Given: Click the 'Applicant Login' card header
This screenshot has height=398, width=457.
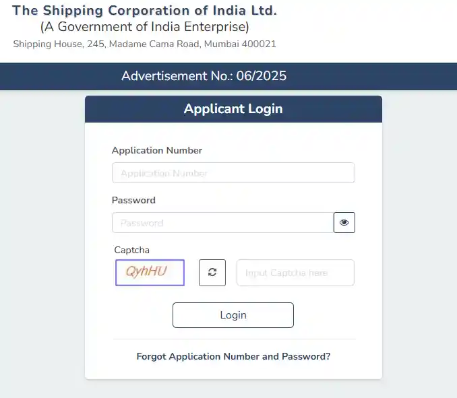Looking at the screenshot, I should 233,109.
